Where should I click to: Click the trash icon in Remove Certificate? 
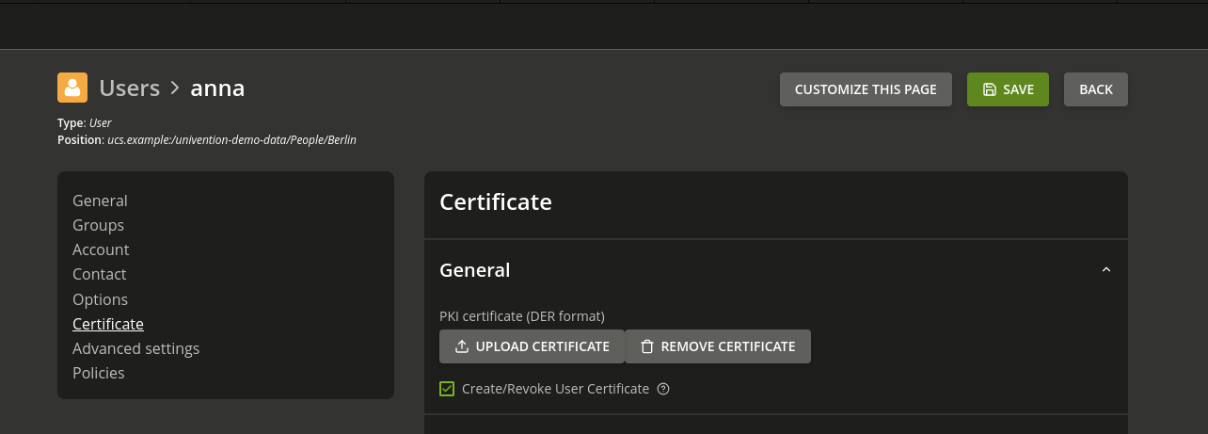647,346
